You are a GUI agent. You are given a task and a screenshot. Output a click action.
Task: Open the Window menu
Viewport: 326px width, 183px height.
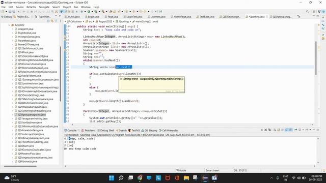pos(86,7)
